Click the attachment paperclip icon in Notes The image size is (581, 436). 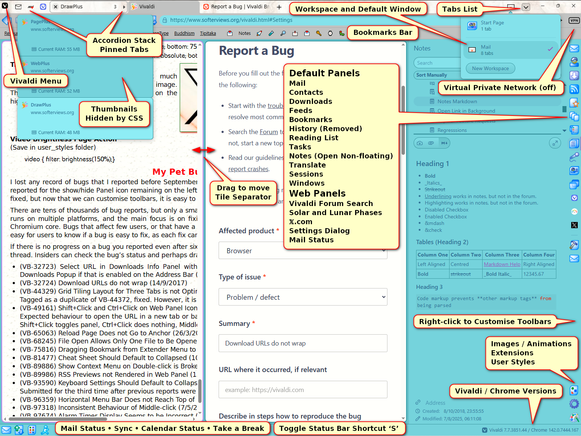click(x=431, y=143)
